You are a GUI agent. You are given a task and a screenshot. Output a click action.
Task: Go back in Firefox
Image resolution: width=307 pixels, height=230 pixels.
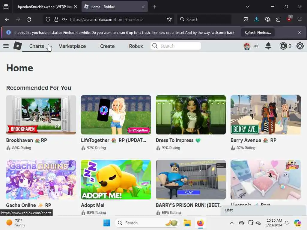7,19
